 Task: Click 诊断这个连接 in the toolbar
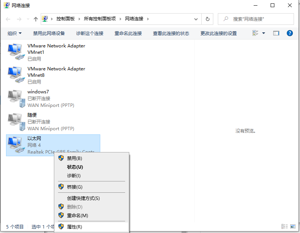pyautogui.click(x=90, y=34)
